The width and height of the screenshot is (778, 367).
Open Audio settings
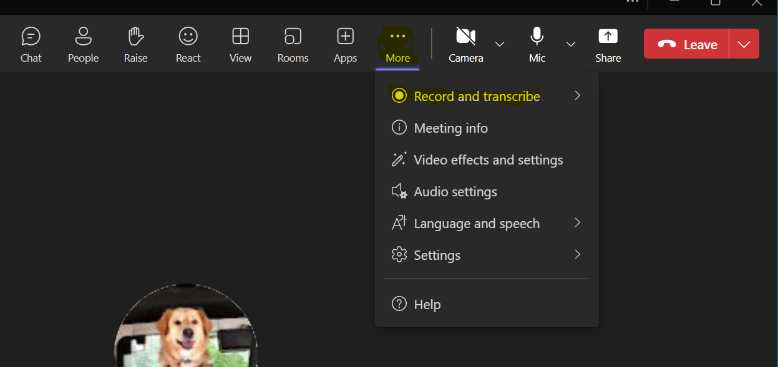[487, 191]
